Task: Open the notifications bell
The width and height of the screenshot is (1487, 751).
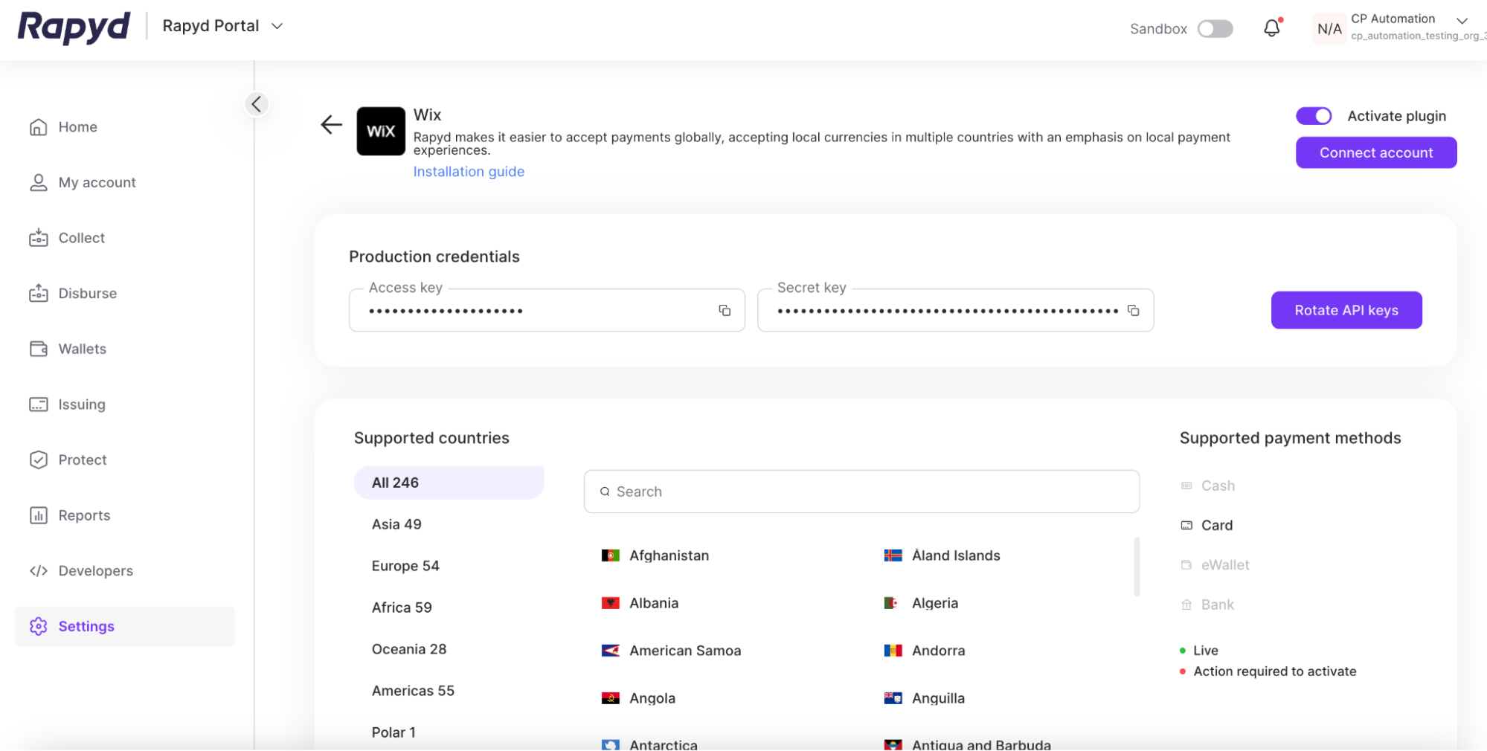Action: click(1272, 28)
